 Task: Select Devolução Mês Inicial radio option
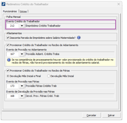click(x=49, y=76)
